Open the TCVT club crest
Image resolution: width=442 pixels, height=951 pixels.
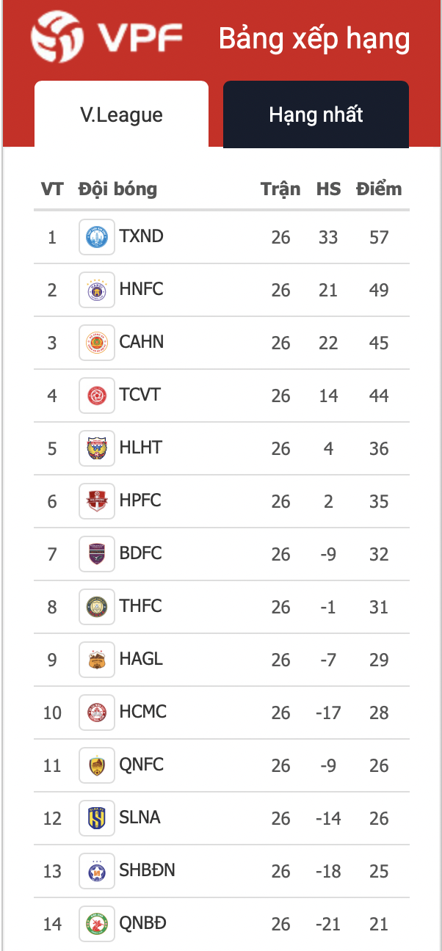click(x=97, y=396)
